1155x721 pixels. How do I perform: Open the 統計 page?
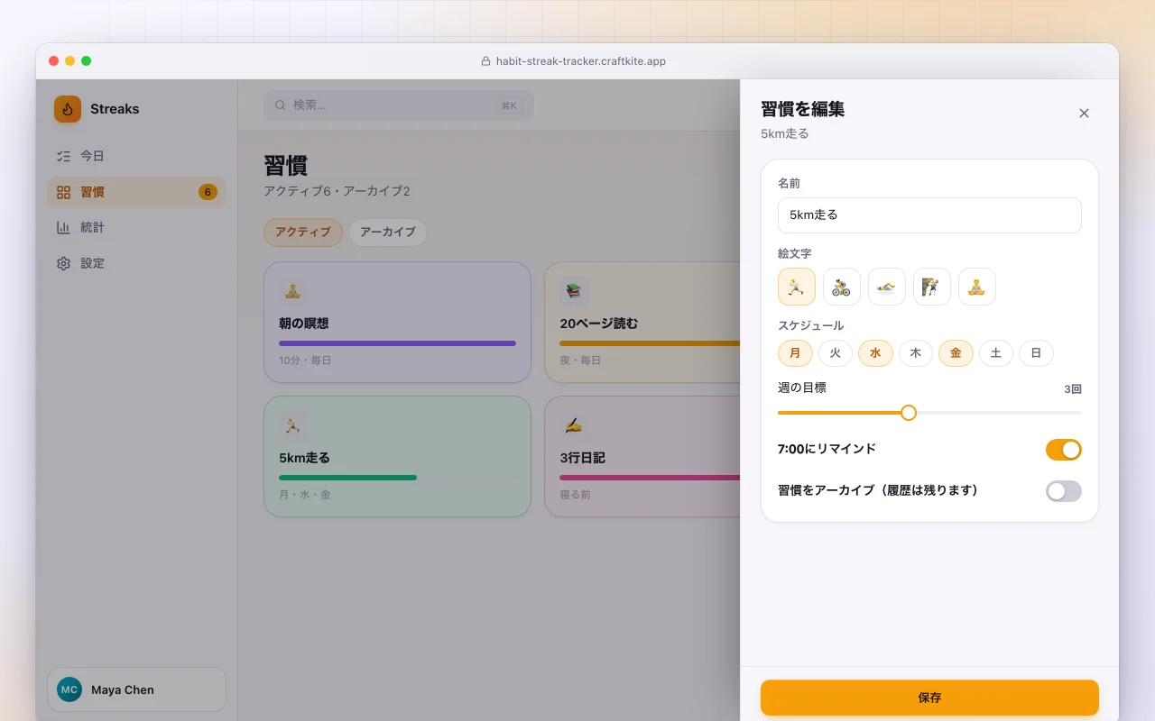(x=136, y=228)
